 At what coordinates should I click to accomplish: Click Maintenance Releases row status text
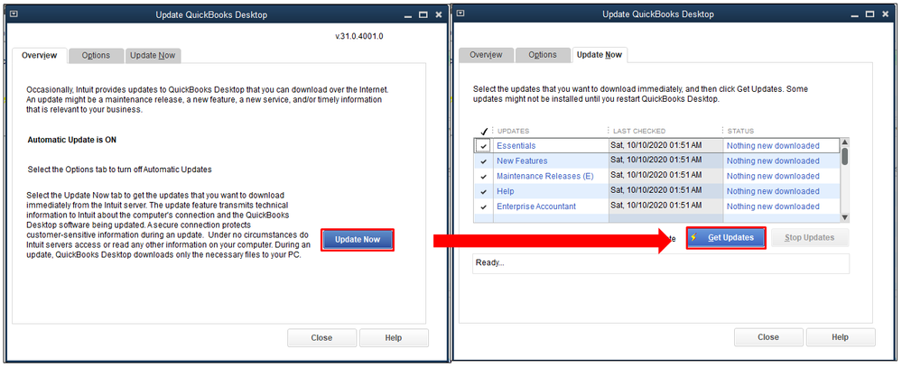773,177
